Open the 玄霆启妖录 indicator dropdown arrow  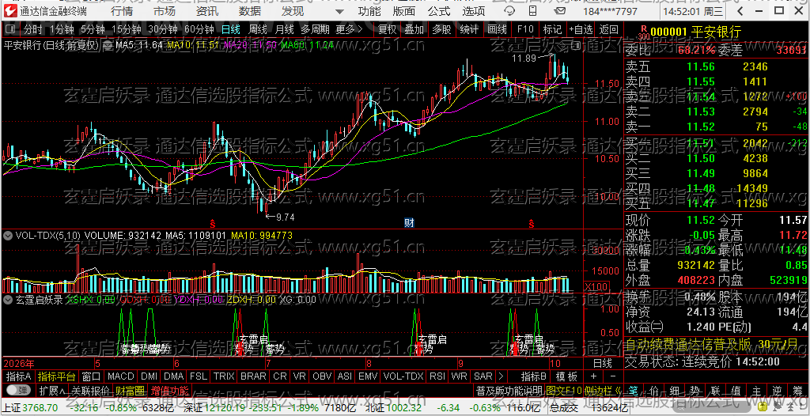[8, 299]
